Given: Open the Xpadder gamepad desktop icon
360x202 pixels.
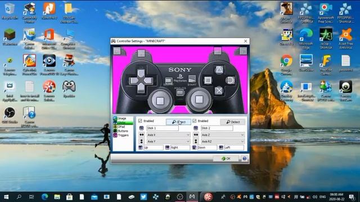Looking at the screenshot, I should click(69, 89).
